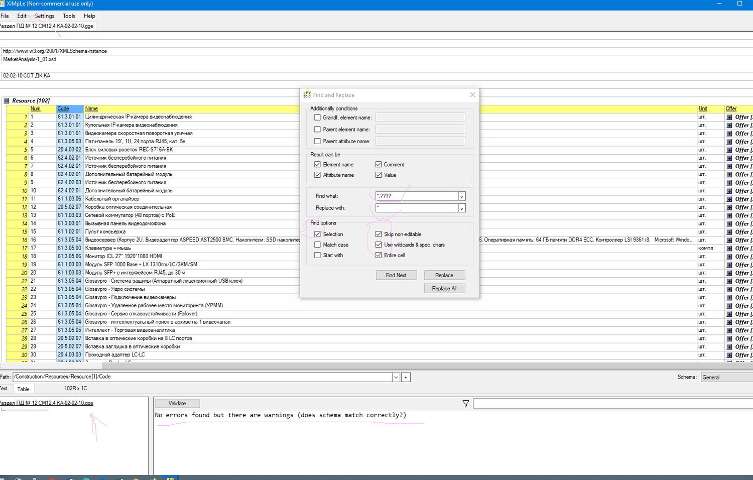The image size is (753, 480).
Task: Open the Tools menu
Action: 69,16
